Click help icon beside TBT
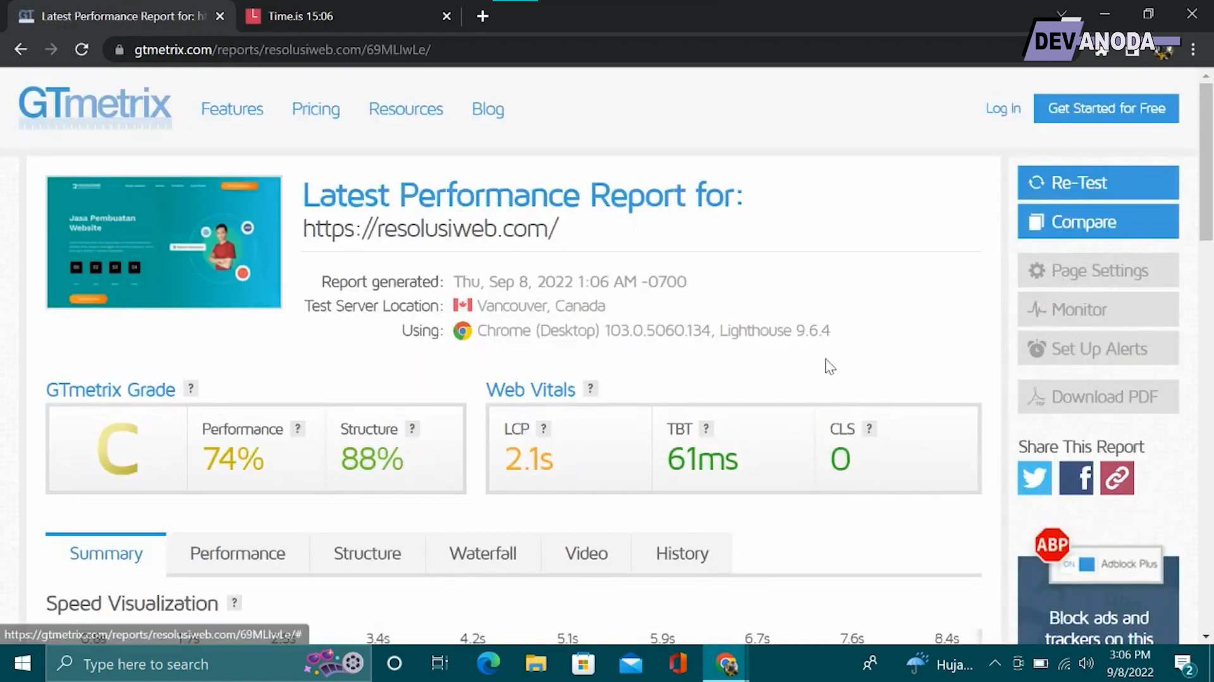The image size is (1214, 682). click(x=706, y=429)
